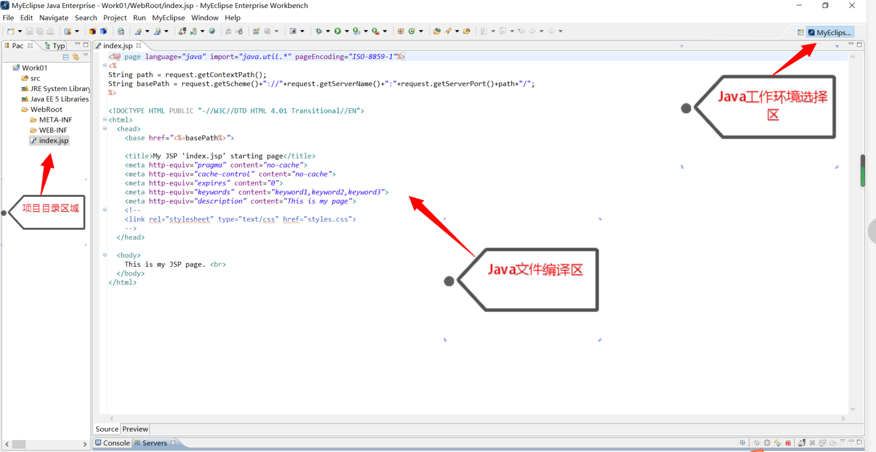Minimize the editor area

click(851, 44)
